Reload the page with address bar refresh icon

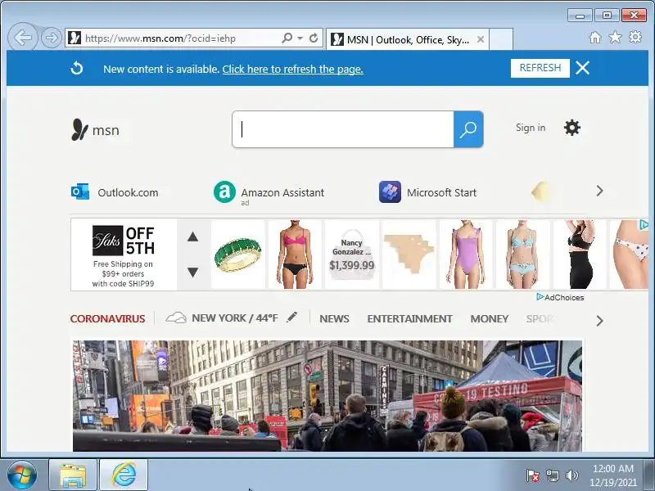tap(314, 38)
